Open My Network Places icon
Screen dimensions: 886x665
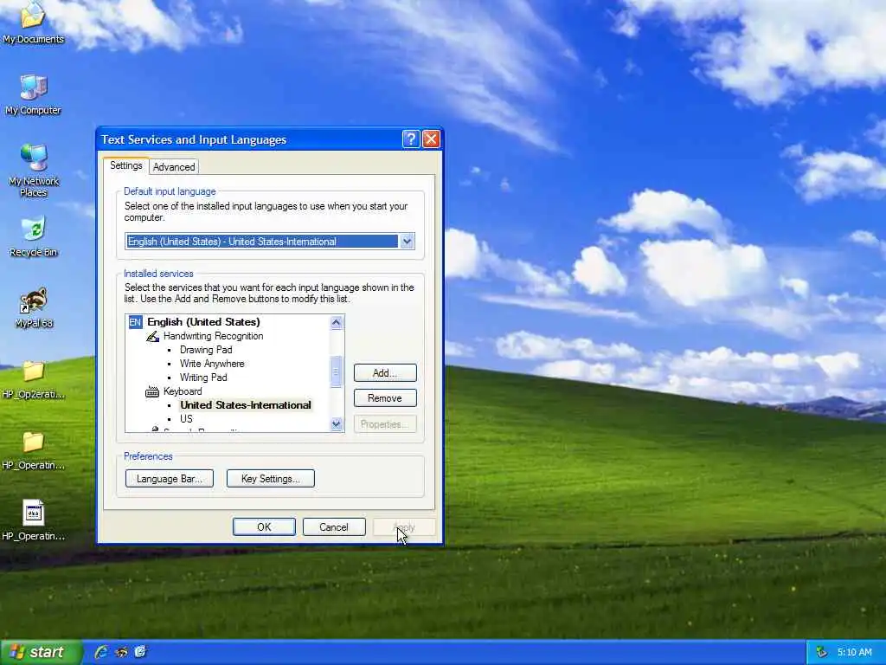[34, 171]
